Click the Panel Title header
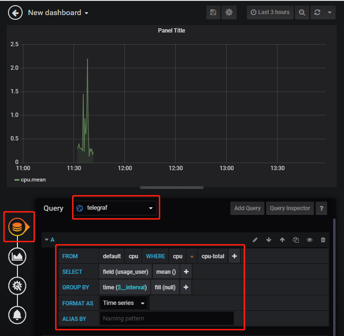 (172, 31)
